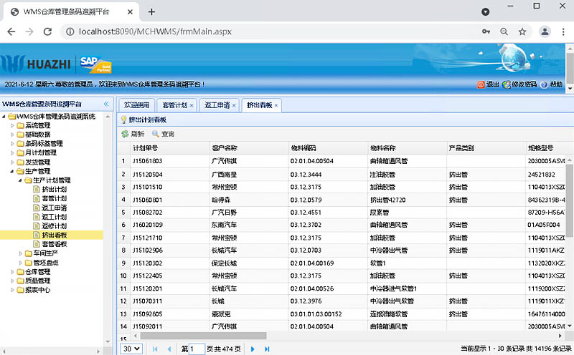
Task: Expand the 系统管理 tree folder
Action: click(x=12, y=126)
